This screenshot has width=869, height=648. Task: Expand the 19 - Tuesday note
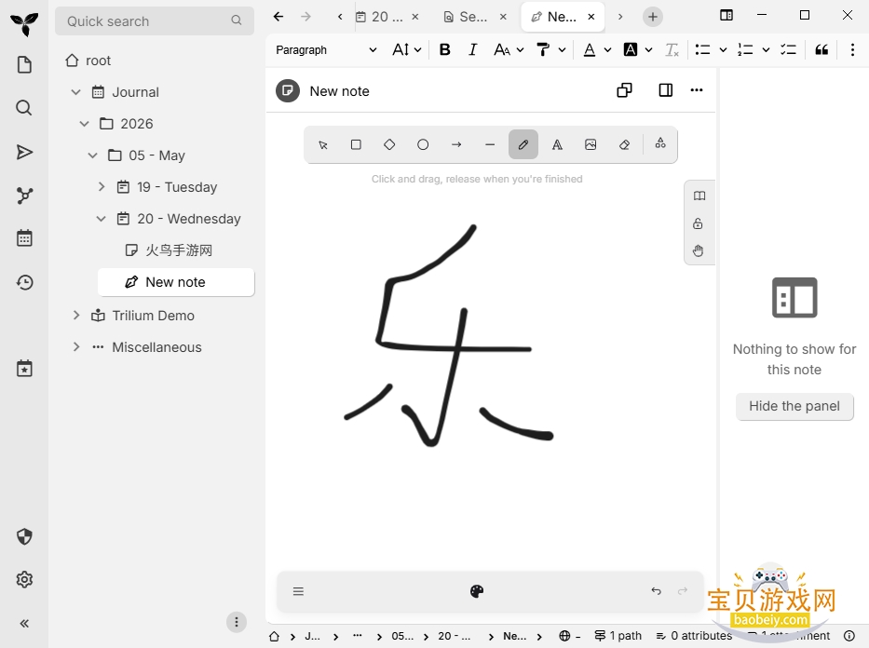tap(101, 186)
